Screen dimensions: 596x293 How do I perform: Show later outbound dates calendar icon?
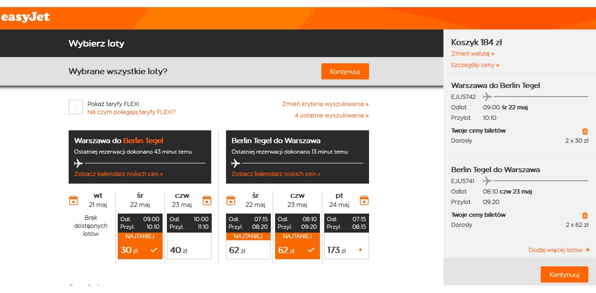pos(207,200)
